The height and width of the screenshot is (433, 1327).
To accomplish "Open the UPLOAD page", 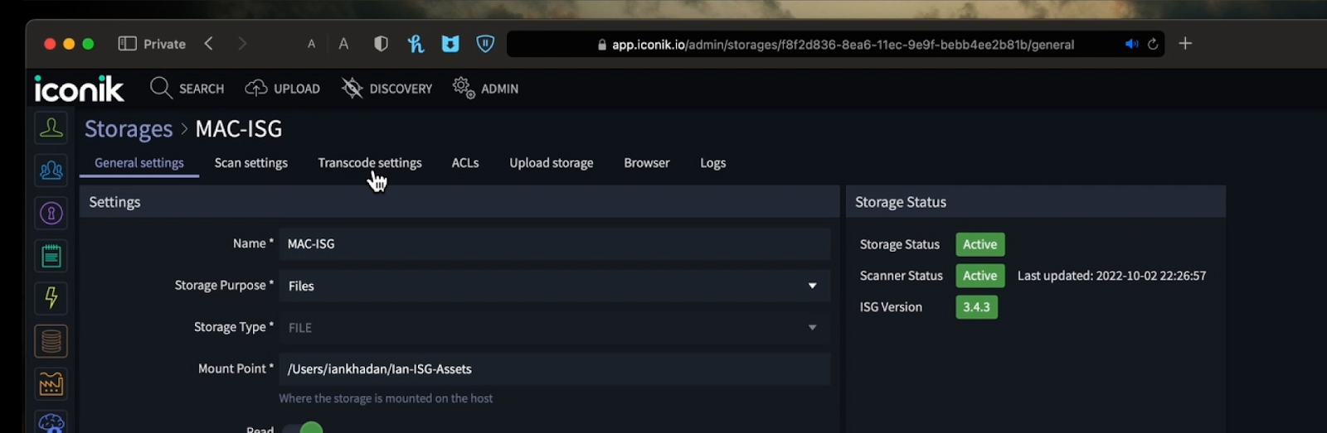I will tap(282, 89).
